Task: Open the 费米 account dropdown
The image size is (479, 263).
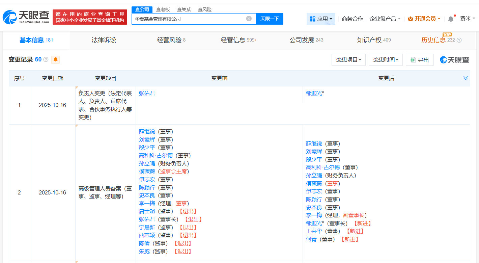Action: coord(467,19)
